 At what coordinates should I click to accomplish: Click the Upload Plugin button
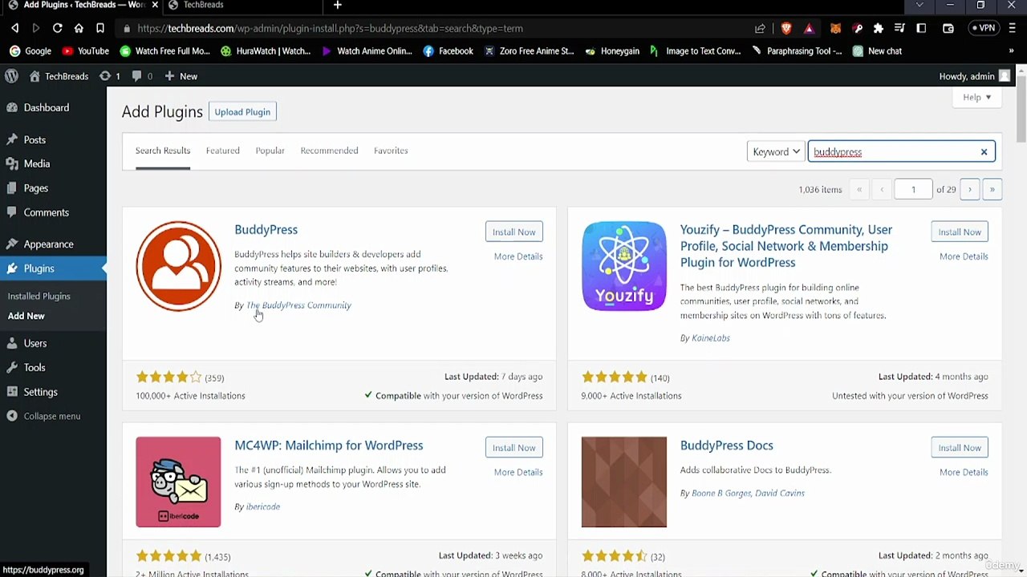pyautogui.click(x=242, y=111)
